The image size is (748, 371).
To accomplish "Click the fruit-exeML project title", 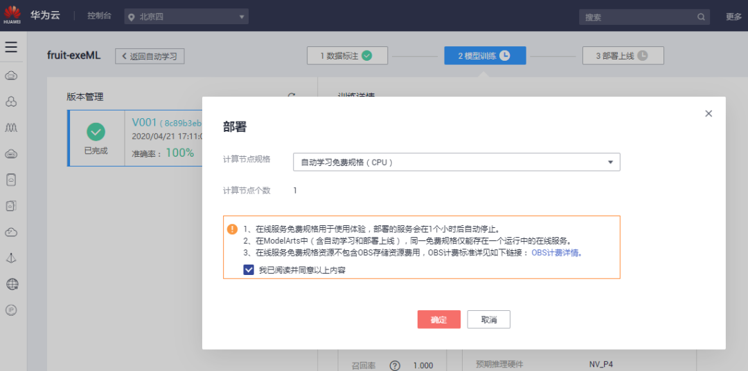I will coord(73,55).
